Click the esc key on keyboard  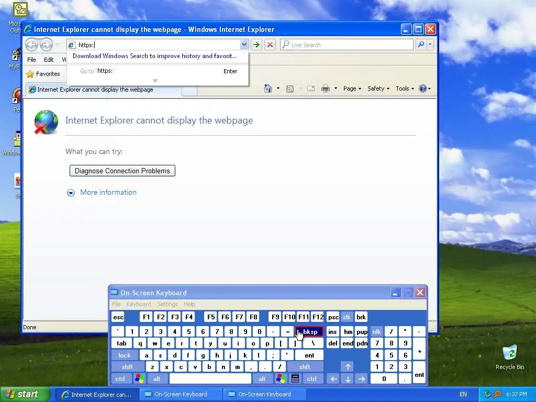pyautogui.click(x=118, y=317)
